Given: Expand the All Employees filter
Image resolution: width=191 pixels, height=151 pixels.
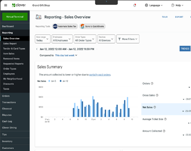Looking at the screenshot, I should [x=62, y=39].
